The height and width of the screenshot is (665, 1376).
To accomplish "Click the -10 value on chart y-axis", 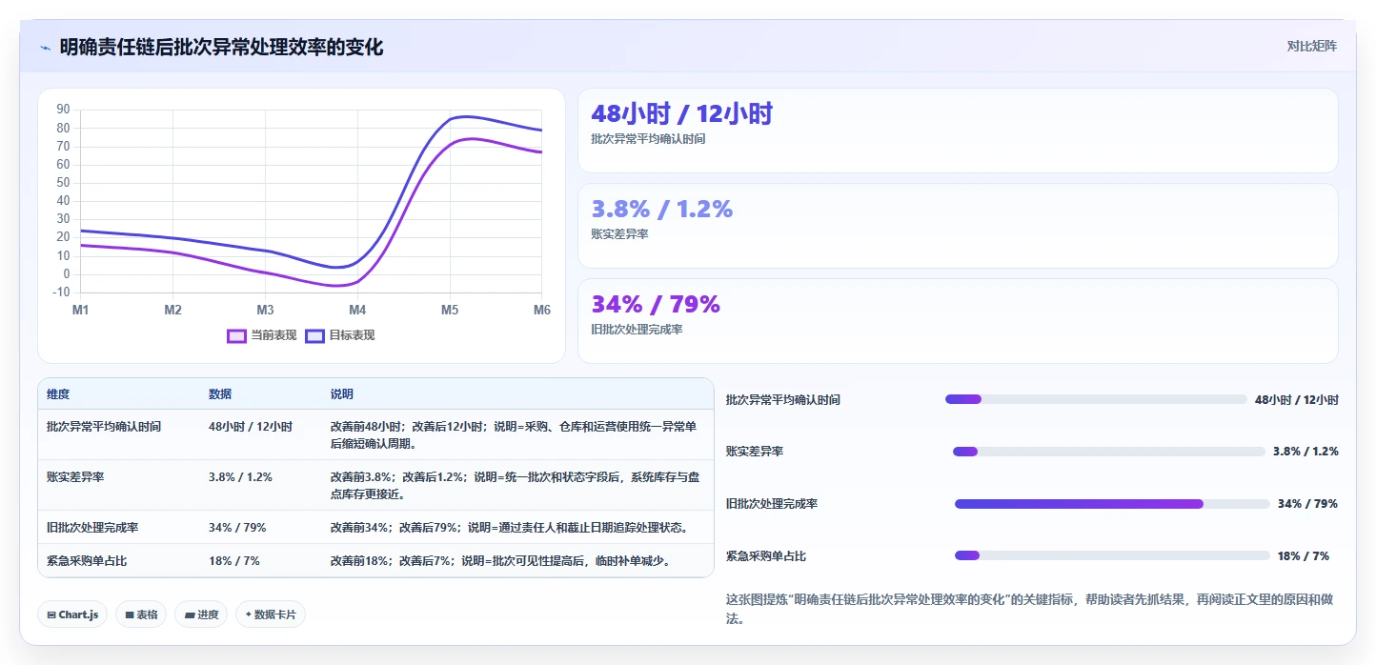I will point(62,292).
